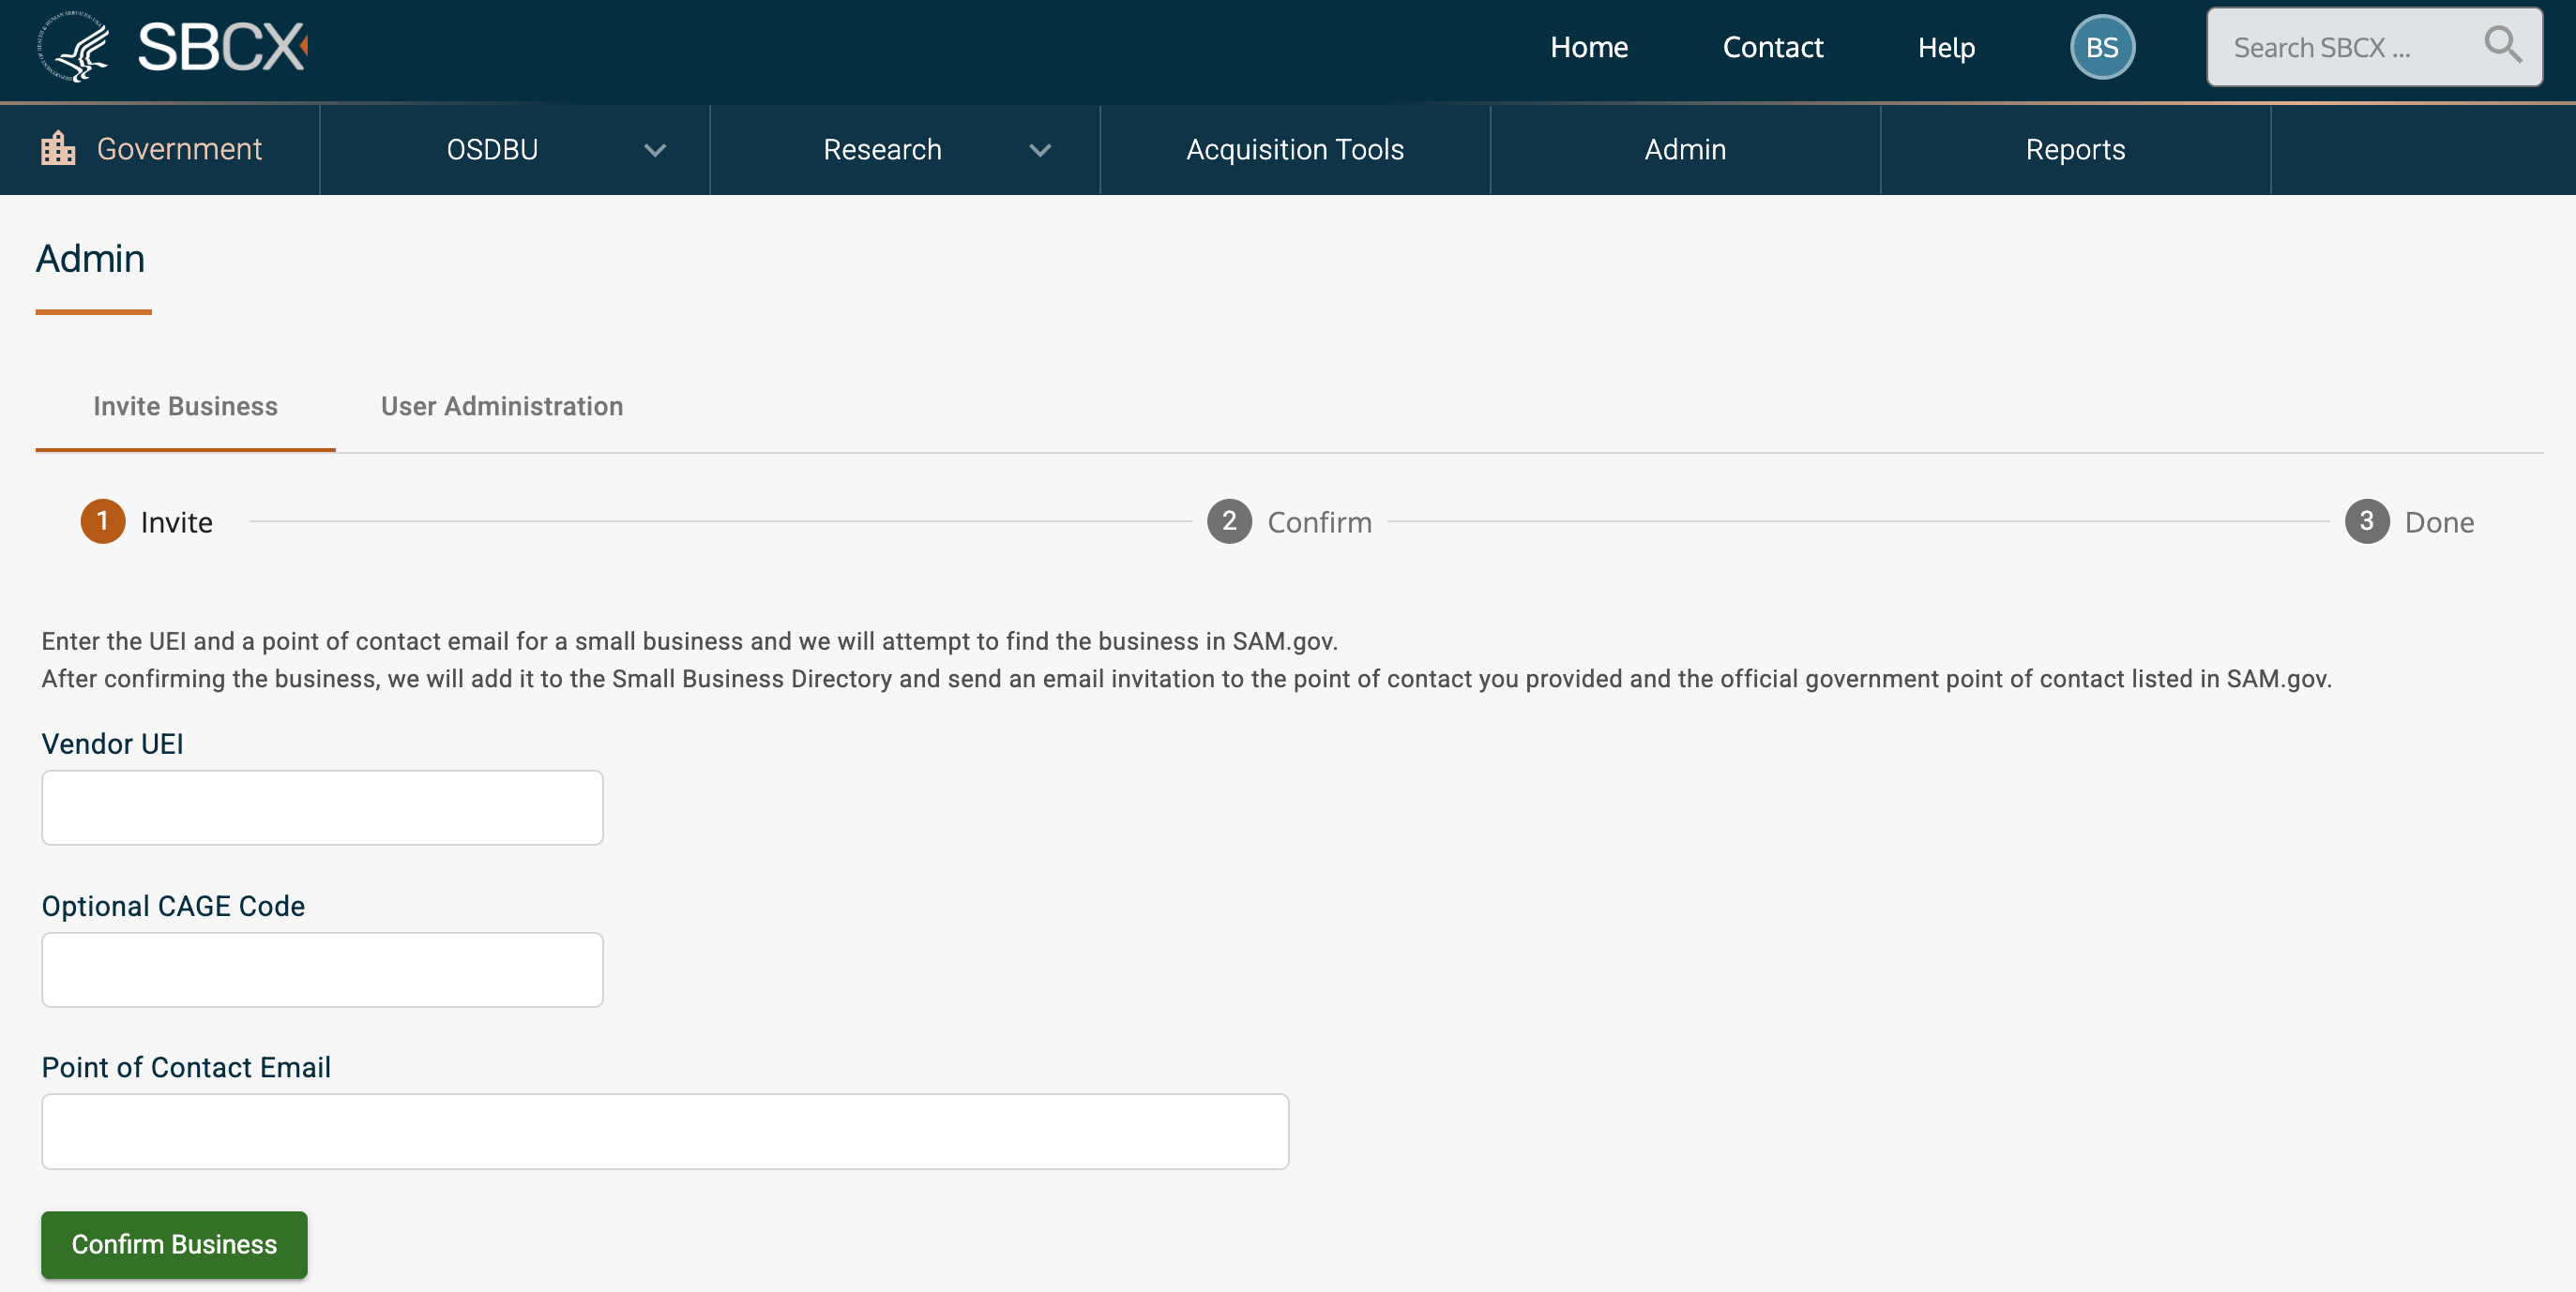The width and height of the screenshot is (2576, 1292).
Task: Click the HHS eagle logo icon
Action: click(x=73, y=46)
